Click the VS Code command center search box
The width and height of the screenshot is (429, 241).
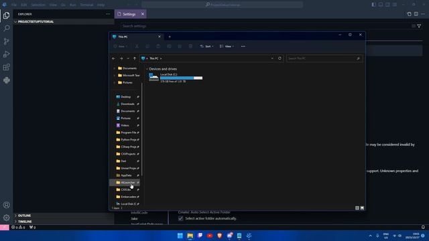222,5
